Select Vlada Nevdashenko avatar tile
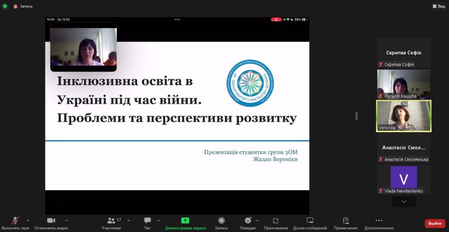Viewport: 449px width, 232px height. coord(404,179)
